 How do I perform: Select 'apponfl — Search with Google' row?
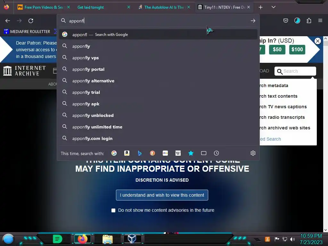click(158, 35)
